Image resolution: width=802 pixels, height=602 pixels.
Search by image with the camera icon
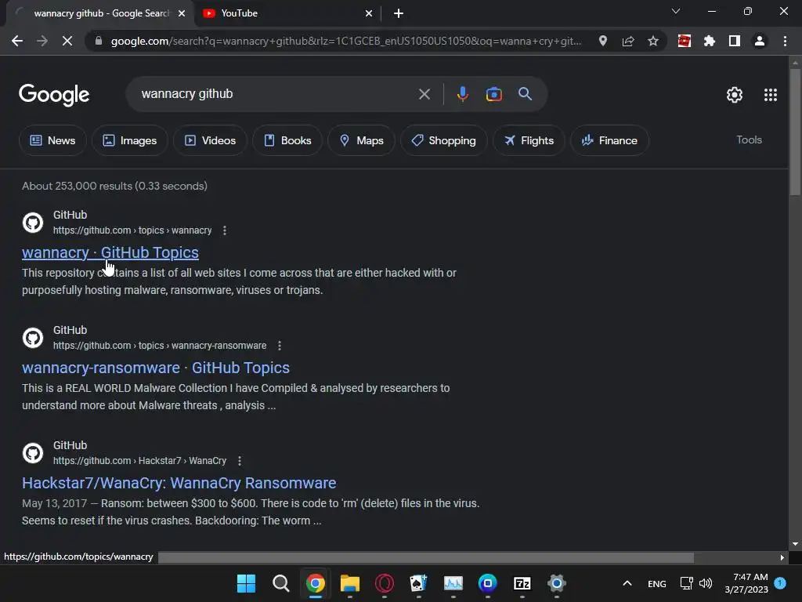click(493, 94)
